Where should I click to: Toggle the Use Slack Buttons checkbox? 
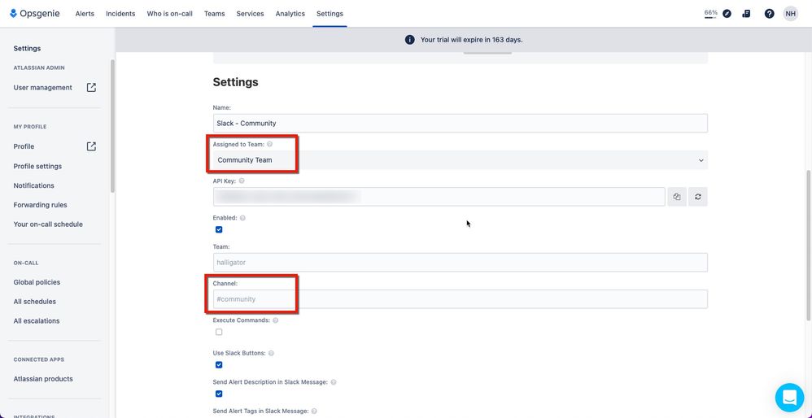coord(219,364)
